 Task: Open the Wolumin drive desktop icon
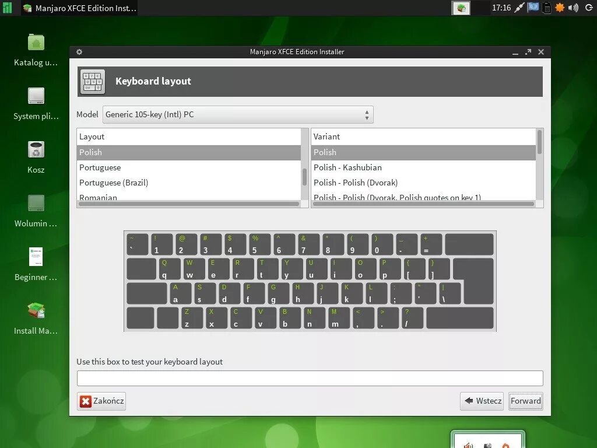coord(36,204)
